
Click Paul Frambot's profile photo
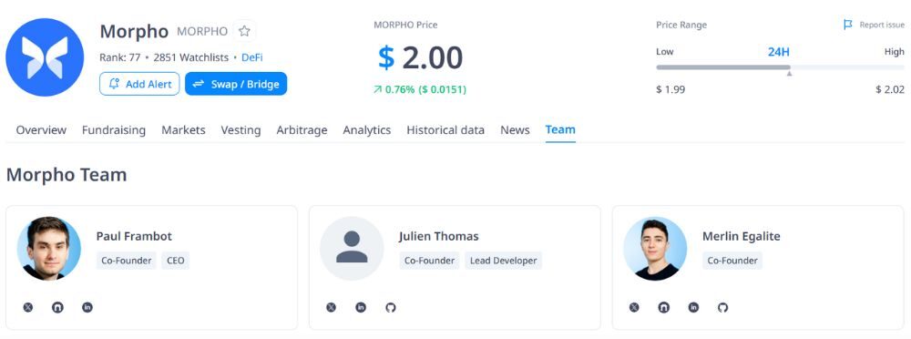(x=49, y=248)
